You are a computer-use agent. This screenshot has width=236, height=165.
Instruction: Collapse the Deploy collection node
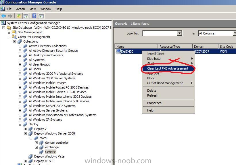click(20, 124)
